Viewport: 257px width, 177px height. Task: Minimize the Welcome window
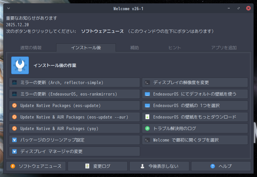[229, 8]
